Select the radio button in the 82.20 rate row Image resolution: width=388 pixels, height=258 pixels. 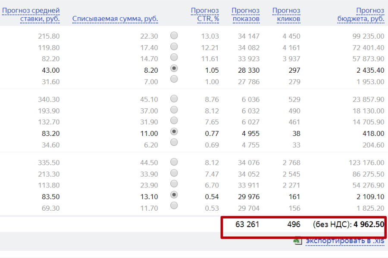tap(174, 57)
